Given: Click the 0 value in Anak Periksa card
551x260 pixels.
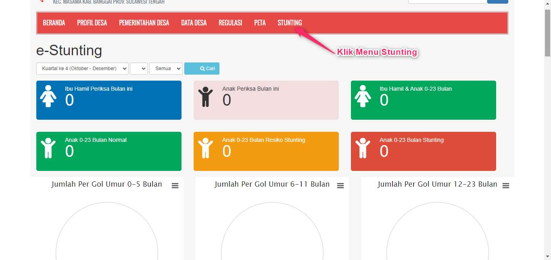Looking at the screenshot, I should pyautogui.click(x=227, y=100).
